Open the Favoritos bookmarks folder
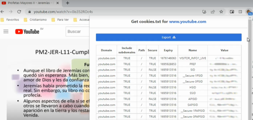This screenshot has height=120, width=253. [x=10, y=20]
